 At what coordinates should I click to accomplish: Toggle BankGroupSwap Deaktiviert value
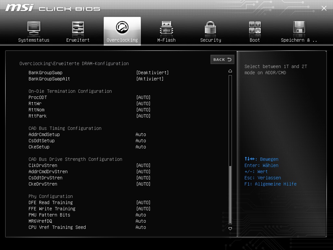[152, 73]
